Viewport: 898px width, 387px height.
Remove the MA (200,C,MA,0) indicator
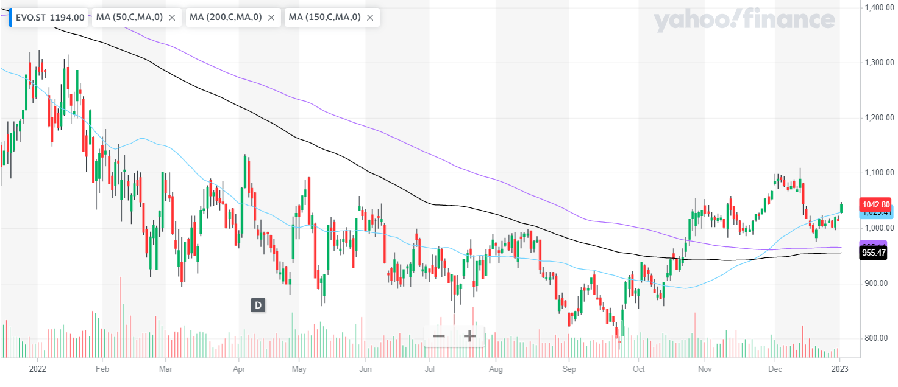coord(271,18)
